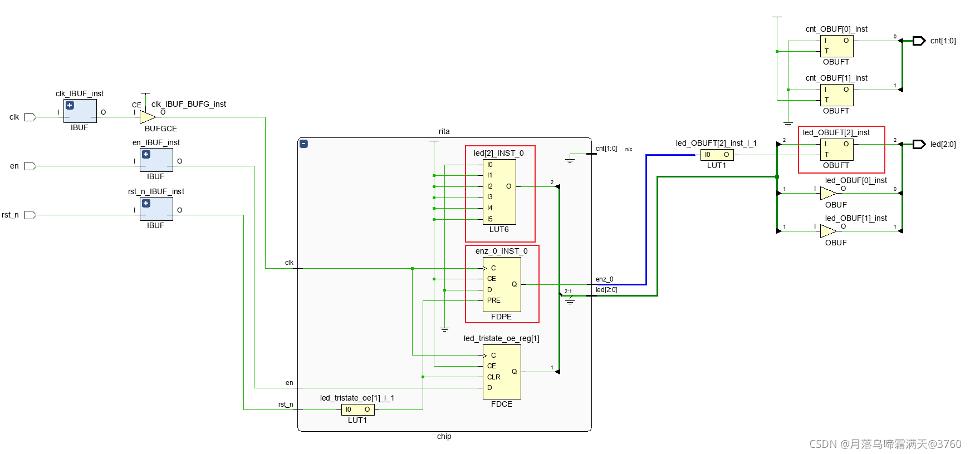
Task: Click the rst_n pin label inside rita
Action: pyautogui.click(x=286, y=404)
